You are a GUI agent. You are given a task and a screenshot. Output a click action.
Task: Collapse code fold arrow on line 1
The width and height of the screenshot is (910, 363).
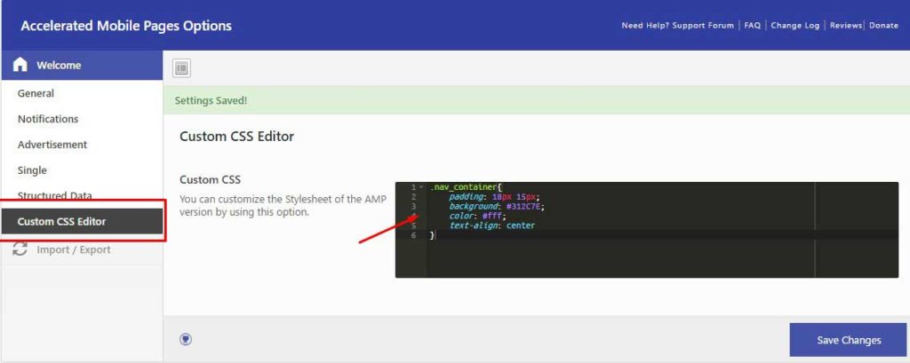420,187
